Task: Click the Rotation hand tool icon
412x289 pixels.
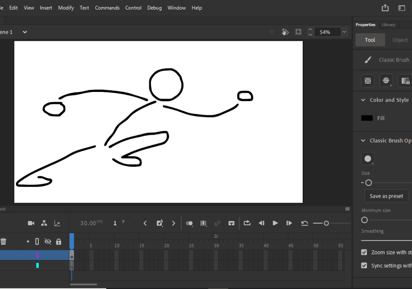Action: [285, 32]
